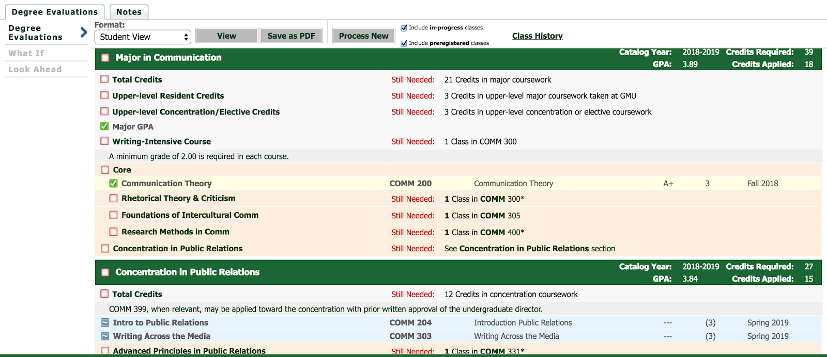
Task: Click the status icon beside Concentration in Public Relations row
Action: [x=105, y=249]
